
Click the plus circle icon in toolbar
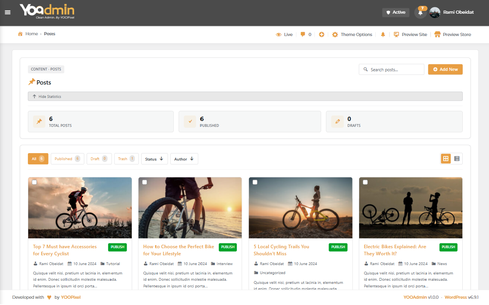pyautogui.click(x=322, y=34)
